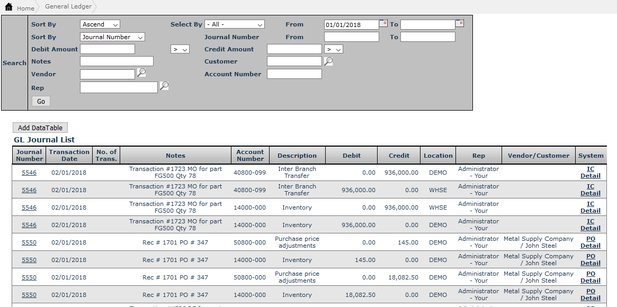
Task: Open the first PO Detail link
Action: (x=590, y=242)
